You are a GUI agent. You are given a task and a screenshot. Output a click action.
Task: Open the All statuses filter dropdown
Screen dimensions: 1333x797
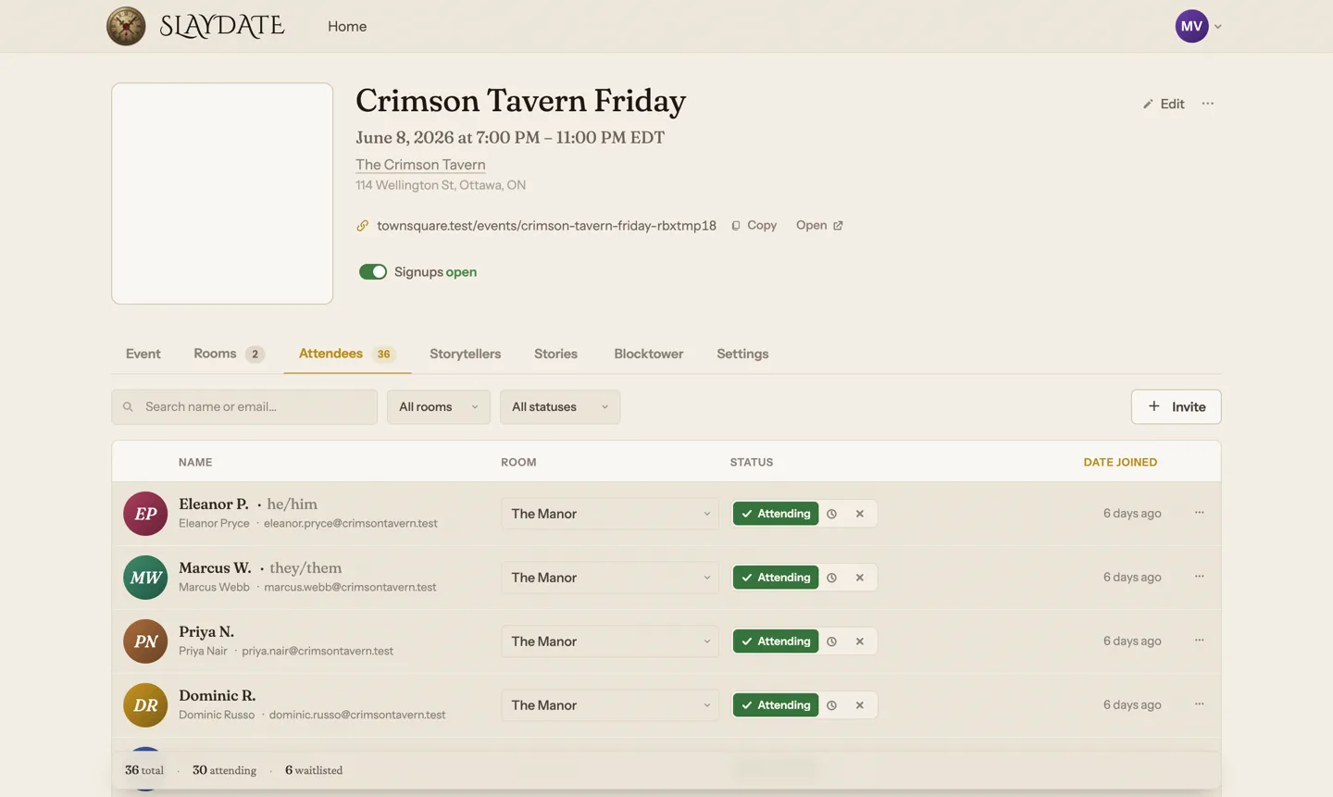(560, 407)
